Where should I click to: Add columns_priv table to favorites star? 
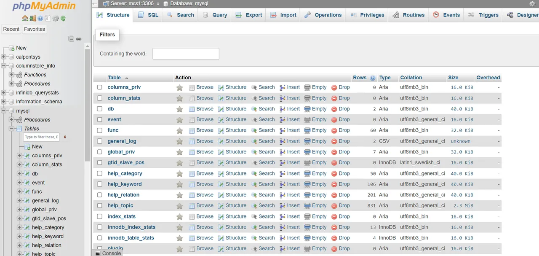pyautogui.click(x=179, y=88)
